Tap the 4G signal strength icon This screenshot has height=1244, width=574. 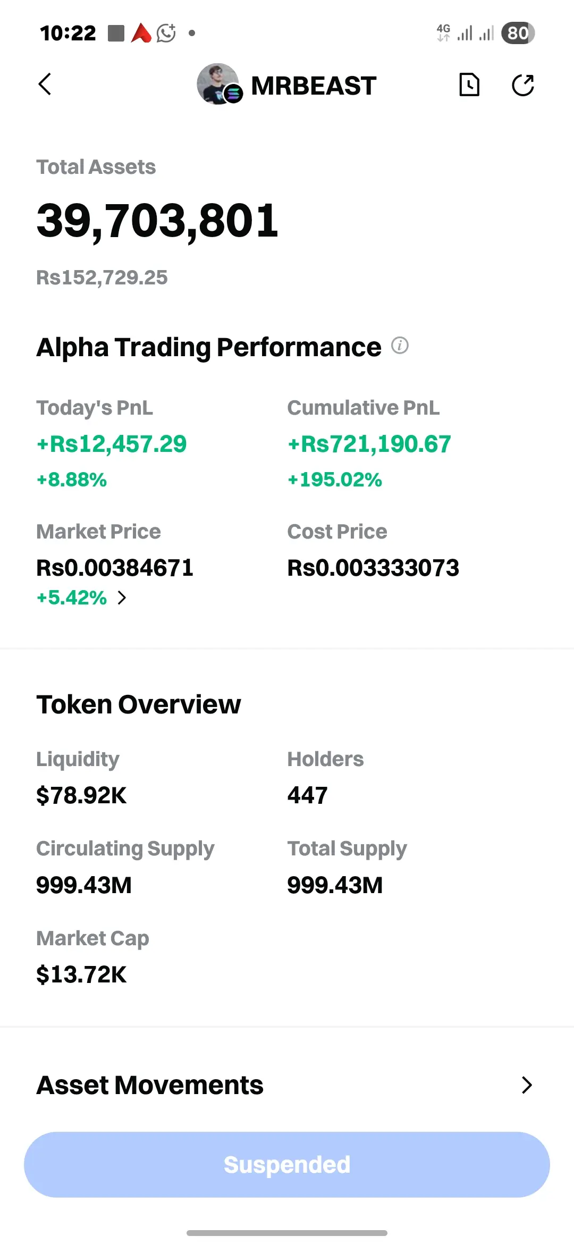443,33
